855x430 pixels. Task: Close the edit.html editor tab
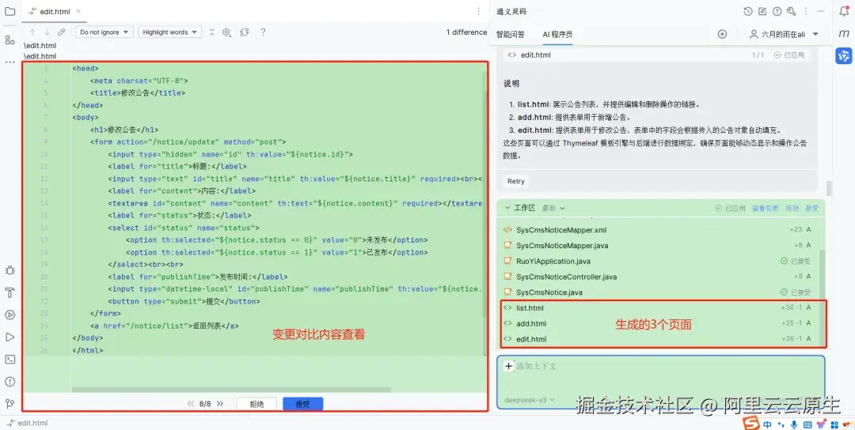[x=78, y=11]
